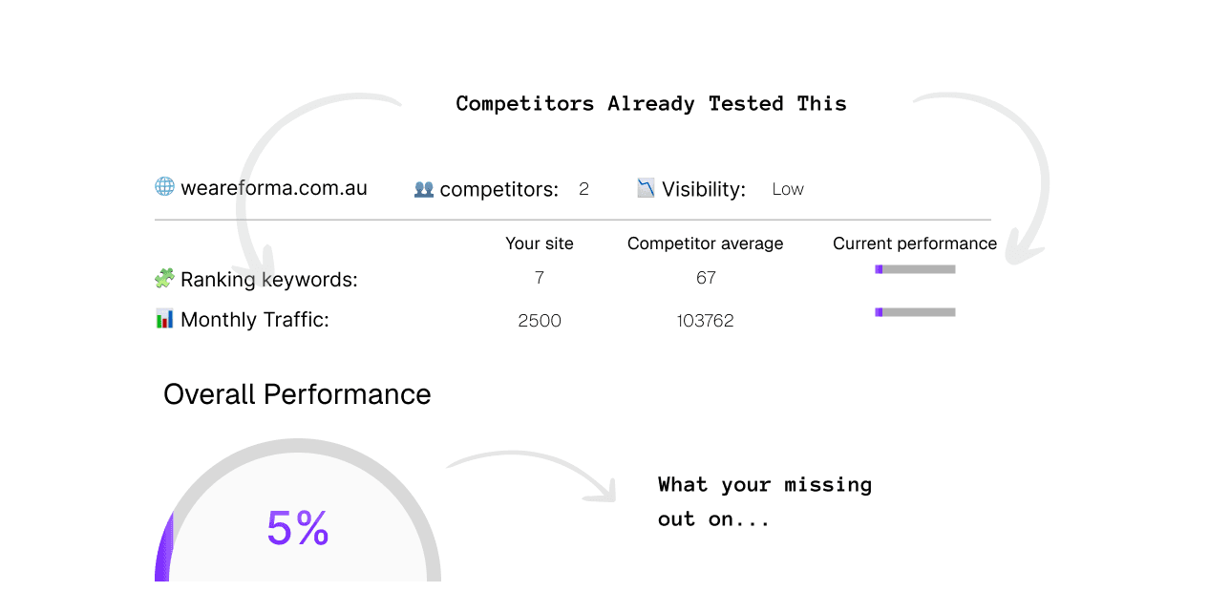
Task: Click the 5% overall performance gauge
Action: 298,528
